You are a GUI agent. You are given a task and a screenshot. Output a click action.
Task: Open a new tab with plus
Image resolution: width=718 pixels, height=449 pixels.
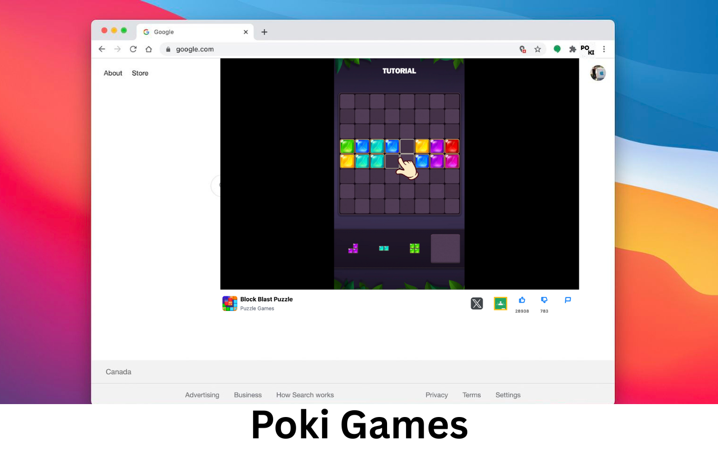pos(264,32)
